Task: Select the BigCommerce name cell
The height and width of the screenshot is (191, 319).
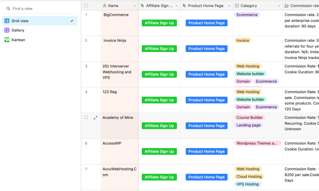Action: [120, 23]
